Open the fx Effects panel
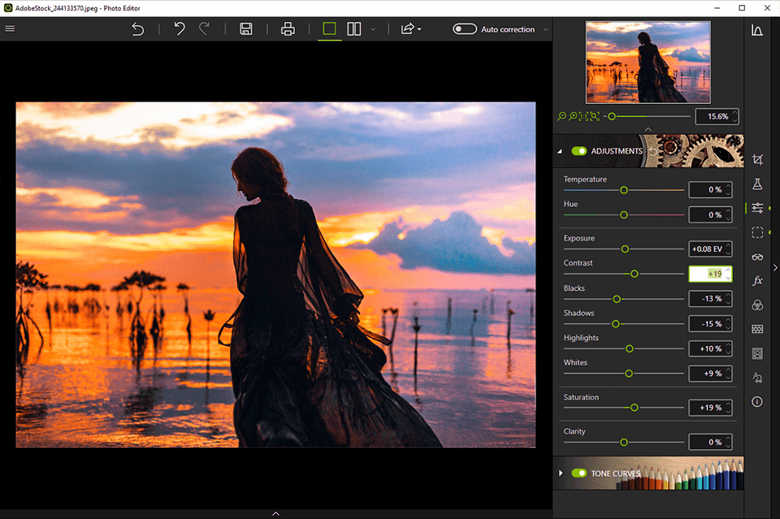Screen dimensions: 780x519 (x=757, y=281)
